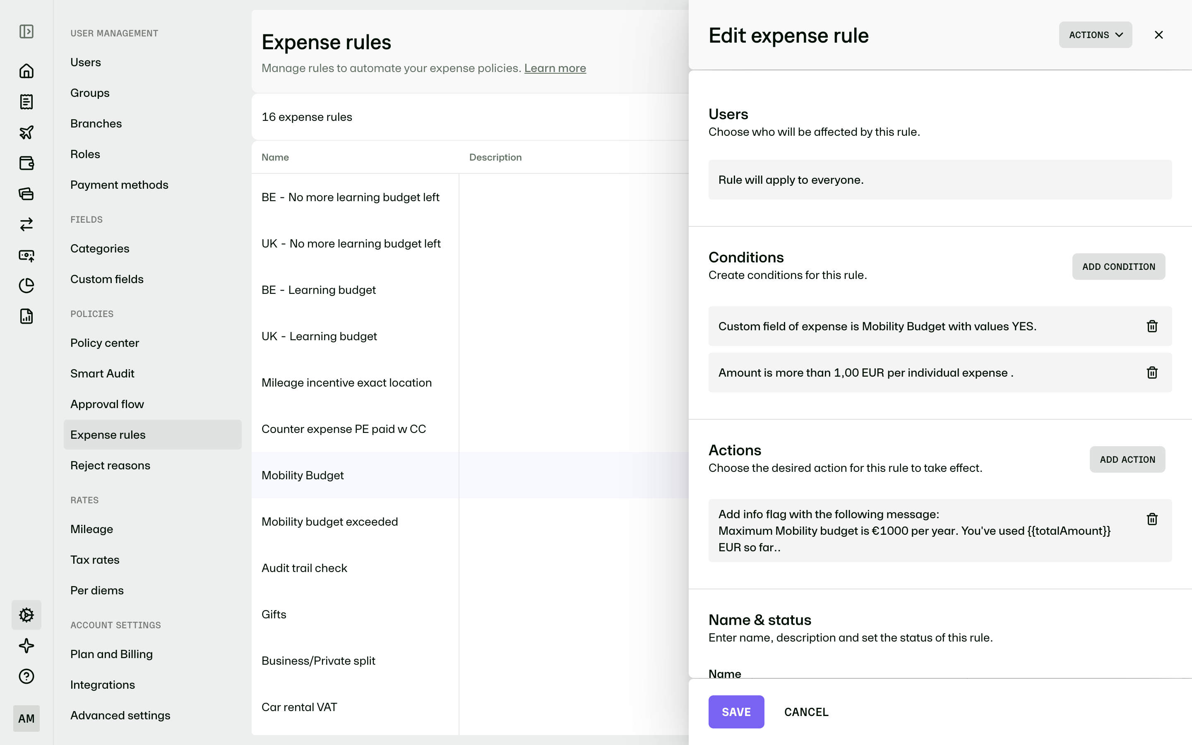Viewport: 1192px width, 745px height.
Task: Open the help question mark icon
Action: pos(26,676)
